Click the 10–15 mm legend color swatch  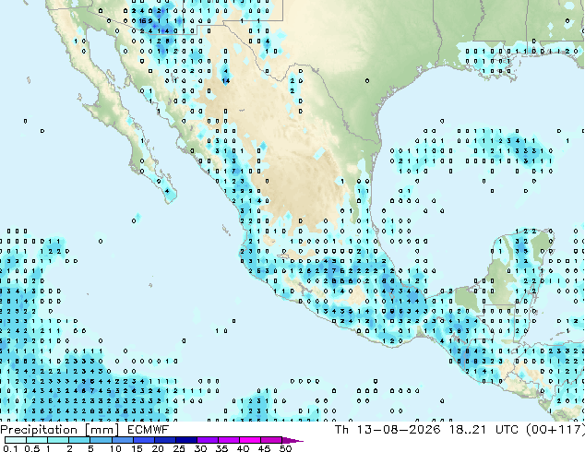click(x=123, y=440)
